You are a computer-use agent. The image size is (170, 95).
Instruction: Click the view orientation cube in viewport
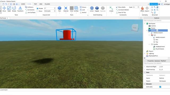point(135,28)
